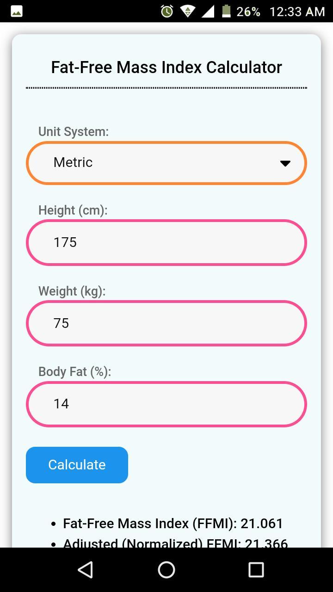Viewport: 333px width, 592px height.
Task: Open the recent apps square button
Action: [x=256, y=570]
